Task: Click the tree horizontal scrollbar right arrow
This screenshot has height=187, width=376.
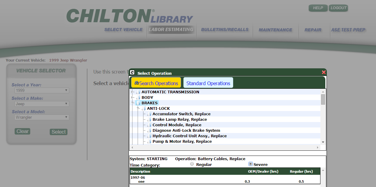Action: (318, 147)
